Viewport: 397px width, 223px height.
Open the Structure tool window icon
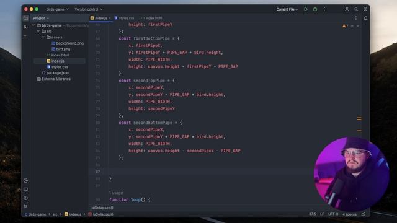25,27
